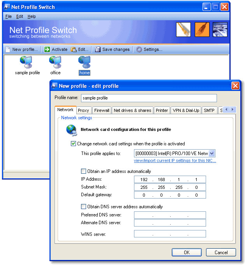245x265 pixels.
Task: Switch to the Network tab
Action: pos(65,110)
